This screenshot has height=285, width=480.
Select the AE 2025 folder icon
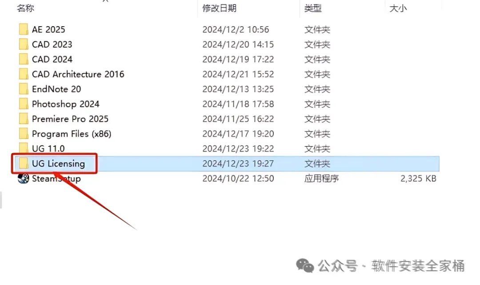click(23, 29)
